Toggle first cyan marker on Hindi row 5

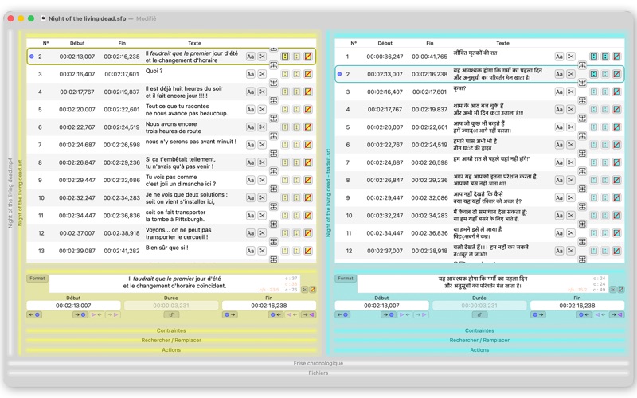(x=593, y=127)
